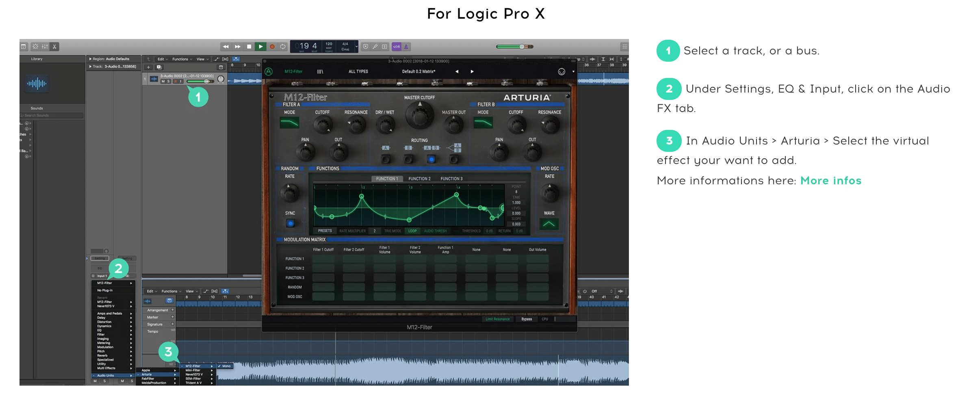971x397 pixels.
Task: Mute the 3-Audio 0002 track
Action: [x=163, y=81]
